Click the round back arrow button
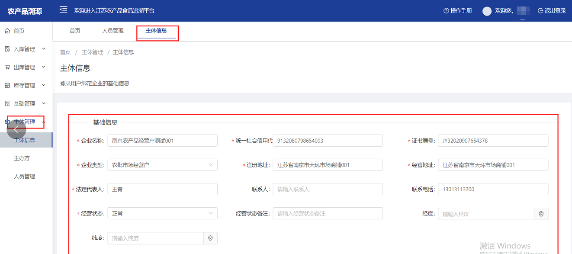Screen dimensions: 572x254 point(16,129)
